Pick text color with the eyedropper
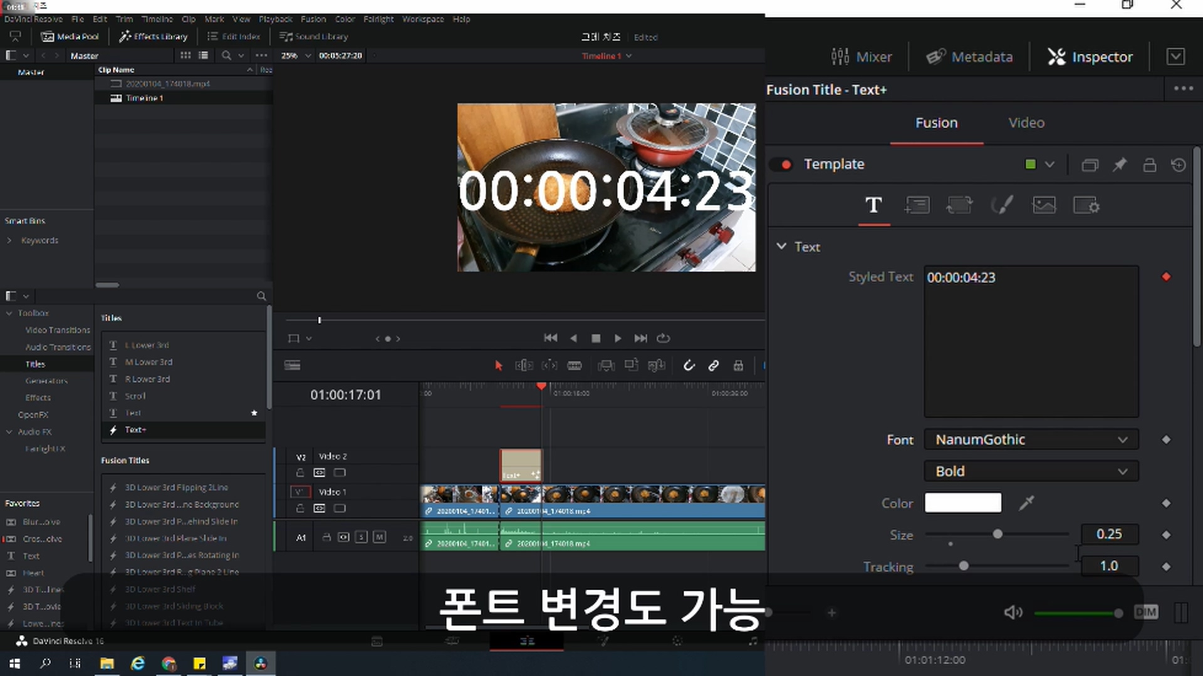Viewport: 1203px width, 676px height. pos(1026,503)
